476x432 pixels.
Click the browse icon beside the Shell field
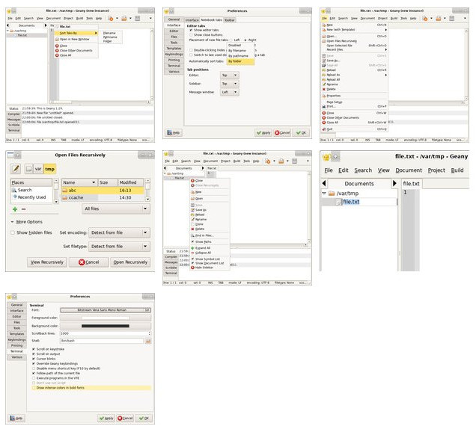[x=148, y=341]
